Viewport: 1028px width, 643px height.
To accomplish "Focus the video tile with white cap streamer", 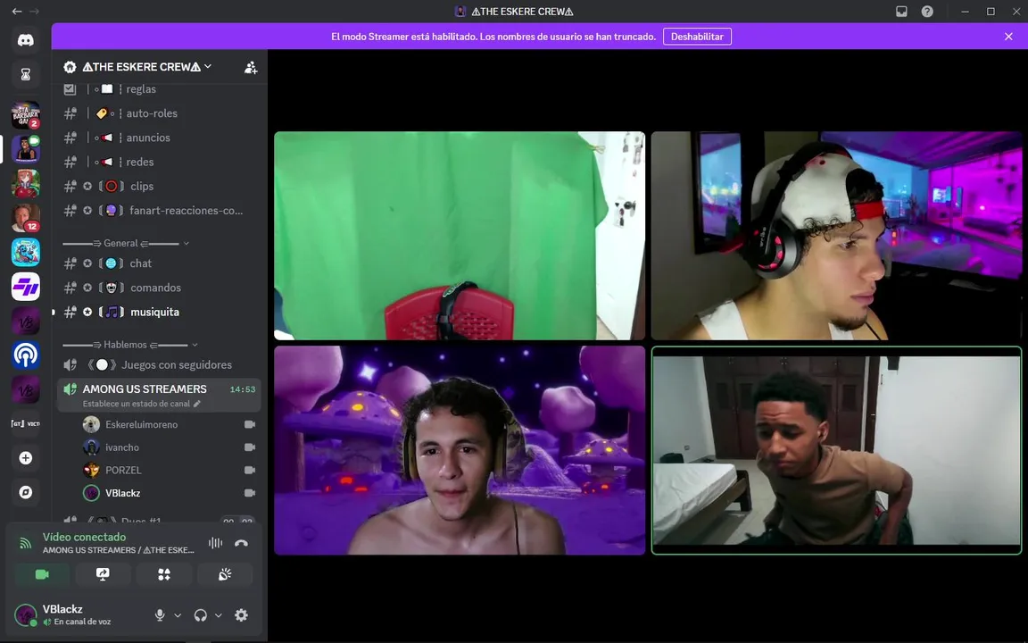I will (836, 236).
